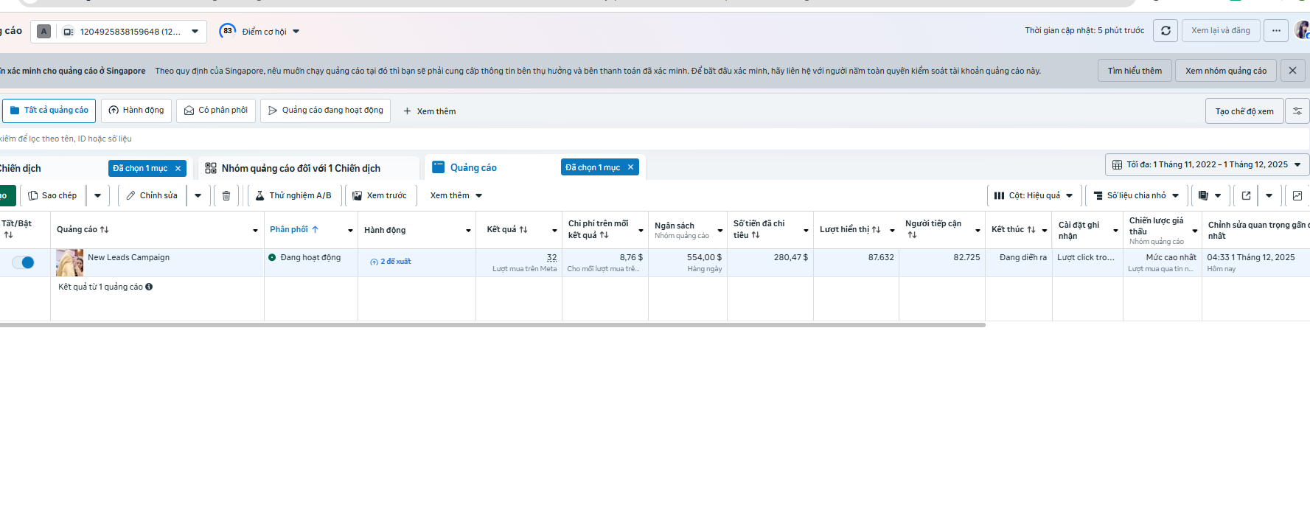Click the Tạo chế độ xem button
The height and width of the screenshot is (524, 1310).
click(1244, 111)
